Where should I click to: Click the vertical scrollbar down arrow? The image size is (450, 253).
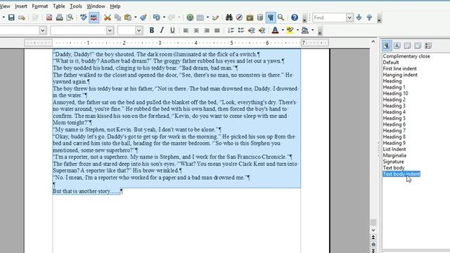pos(373,230)
